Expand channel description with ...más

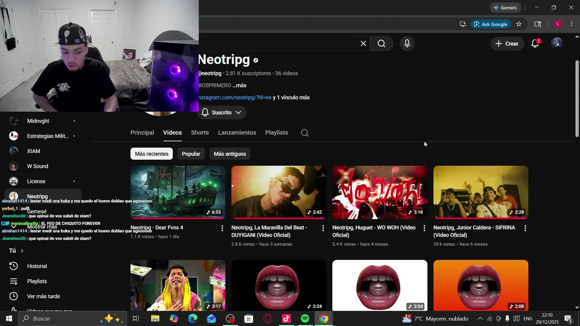[x=239, y=85]
